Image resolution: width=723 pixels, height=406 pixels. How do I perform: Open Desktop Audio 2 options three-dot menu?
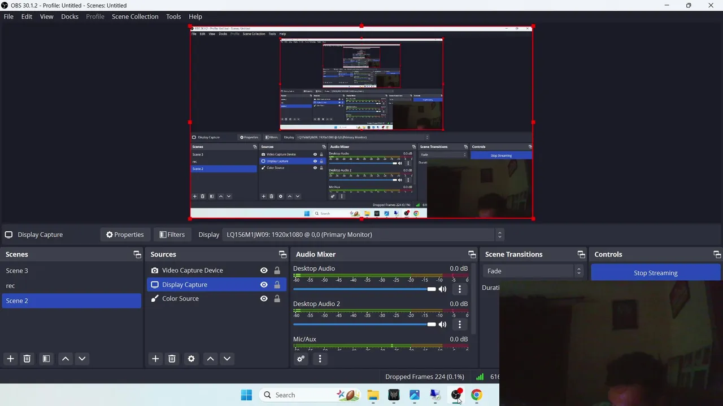tap(459, 324)
